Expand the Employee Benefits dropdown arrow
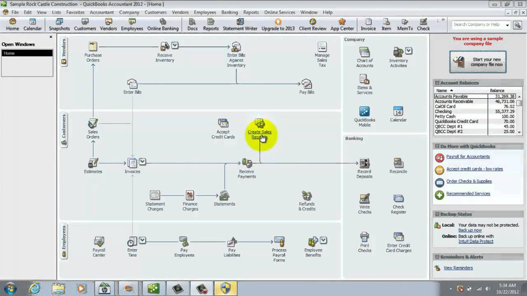Image resolution: width=527 pixels, height=296 pixels. [323, 240]
